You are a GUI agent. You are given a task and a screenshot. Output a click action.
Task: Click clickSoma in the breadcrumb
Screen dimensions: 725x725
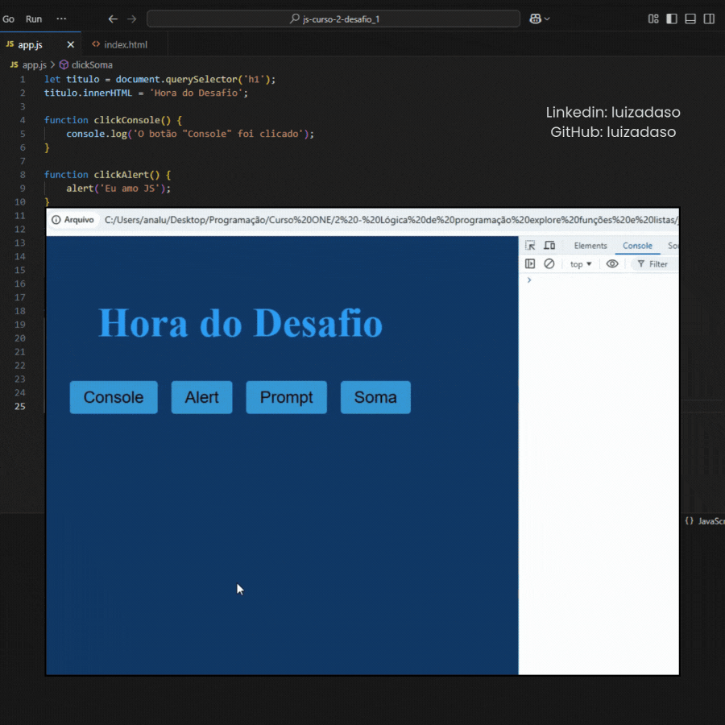point(92,64)
